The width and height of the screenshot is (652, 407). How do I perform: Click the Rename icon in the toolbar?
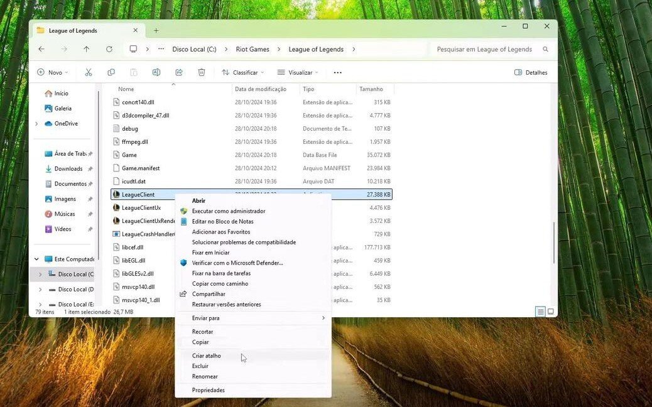156,72
